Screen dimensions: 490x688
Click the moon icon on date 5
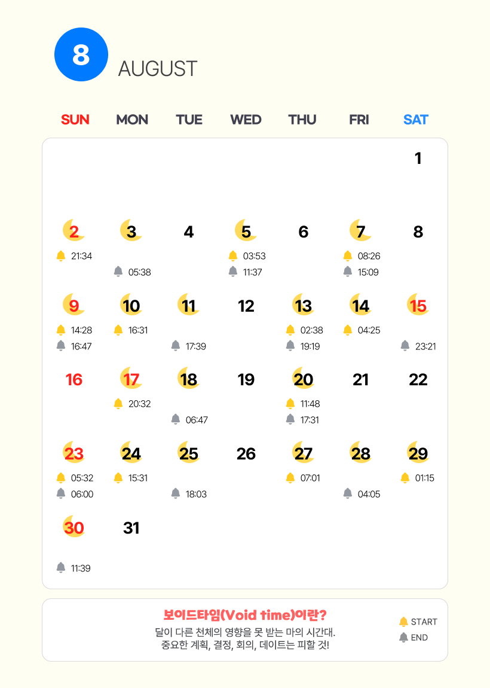(246, 230)
